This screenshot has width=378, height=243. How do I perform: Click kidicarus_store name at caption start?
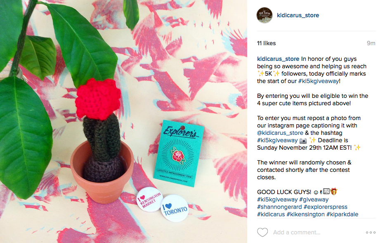(278, 59)
